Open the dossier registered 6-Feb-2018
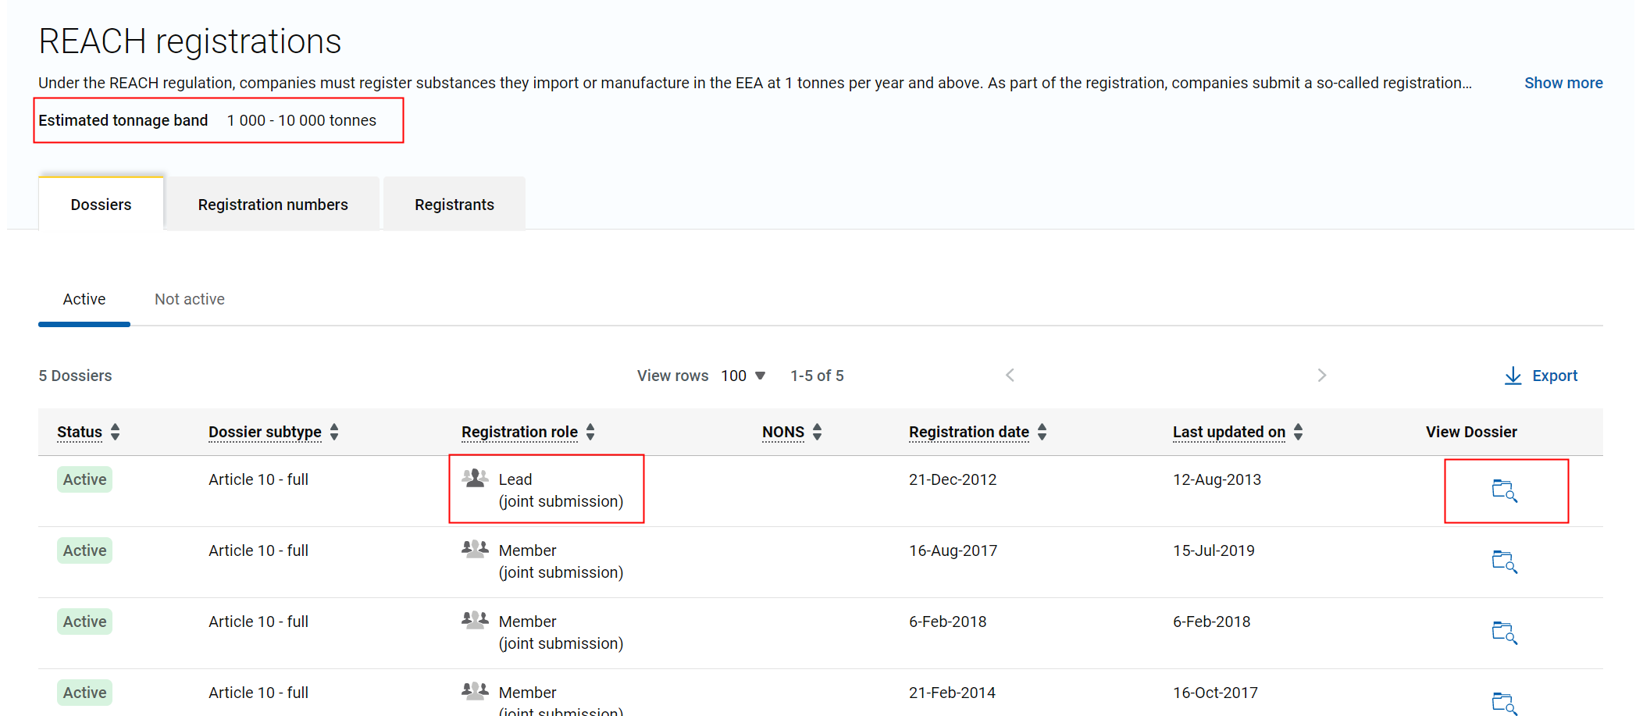Screen dimensions: 1643x716 click(1504, 633)
